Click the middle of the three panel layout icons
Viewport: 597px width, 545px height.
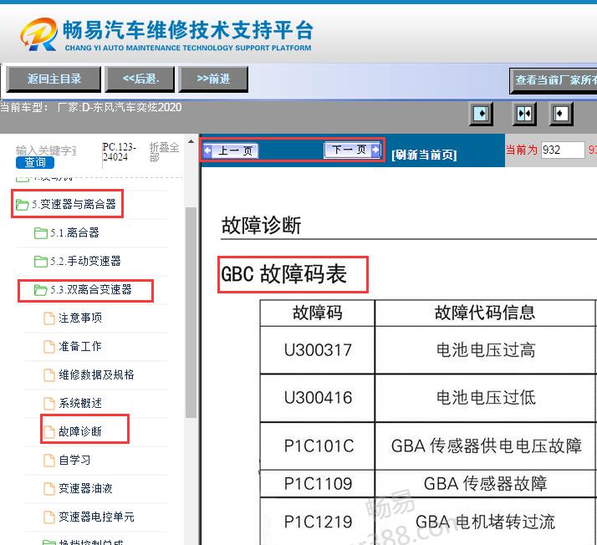click(x=524, y=114)
